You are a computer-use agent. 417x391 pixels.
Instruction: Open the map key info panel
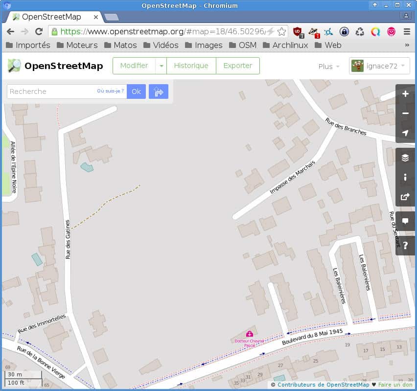coord(405,177)
